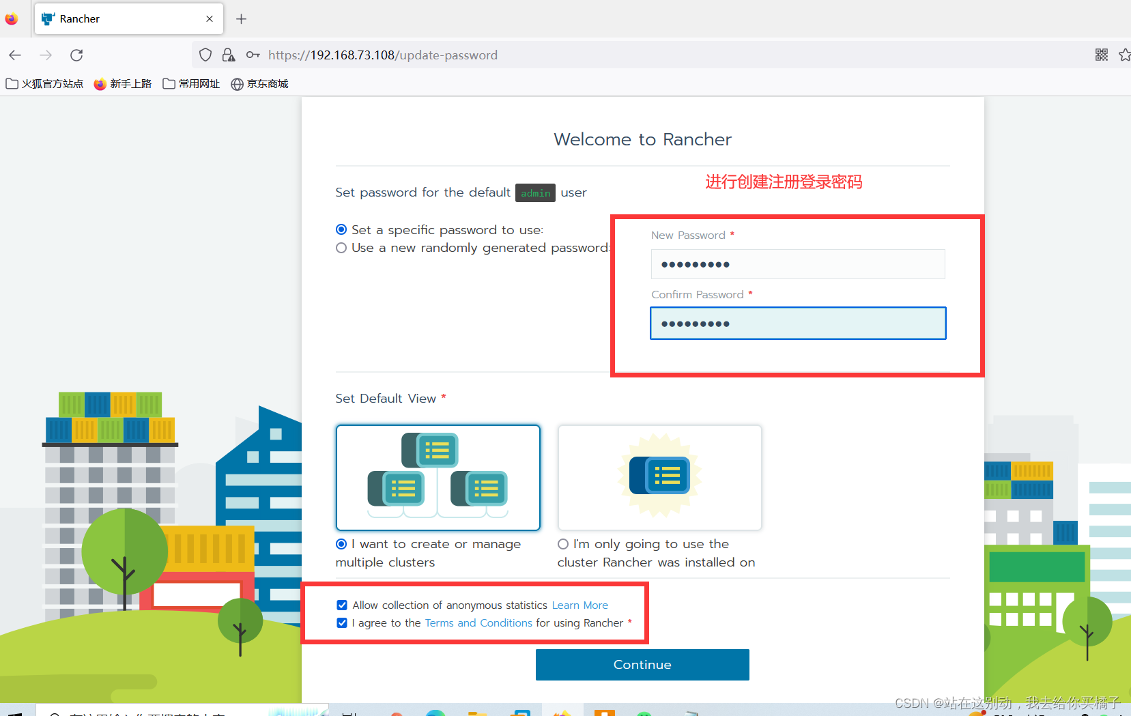1131x716 pixels.
Task: Bookmark this page with the star icon
Action: pos(1125,55)
